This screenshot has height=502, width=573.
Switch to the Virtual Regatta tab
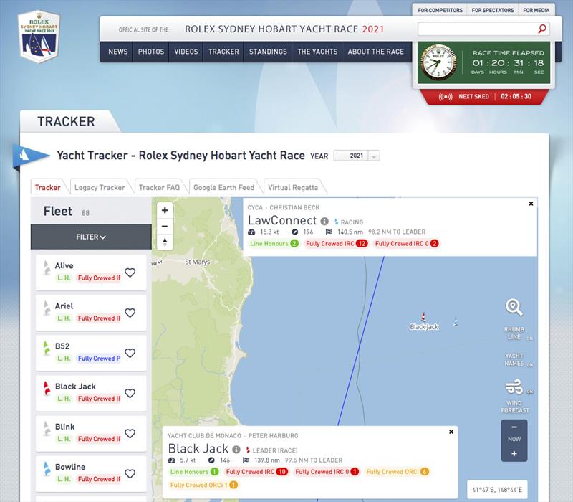293,187
